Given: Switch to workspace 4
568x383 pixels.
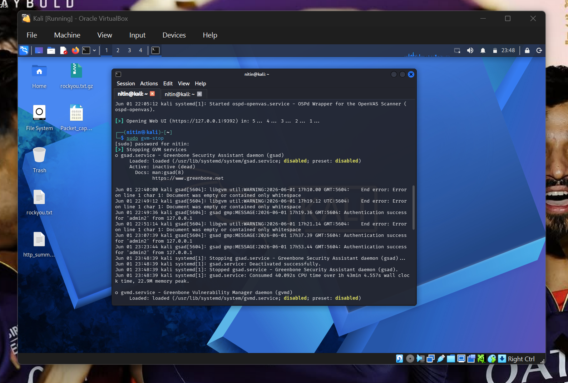Looking at the screenshot, I should 141,50.
